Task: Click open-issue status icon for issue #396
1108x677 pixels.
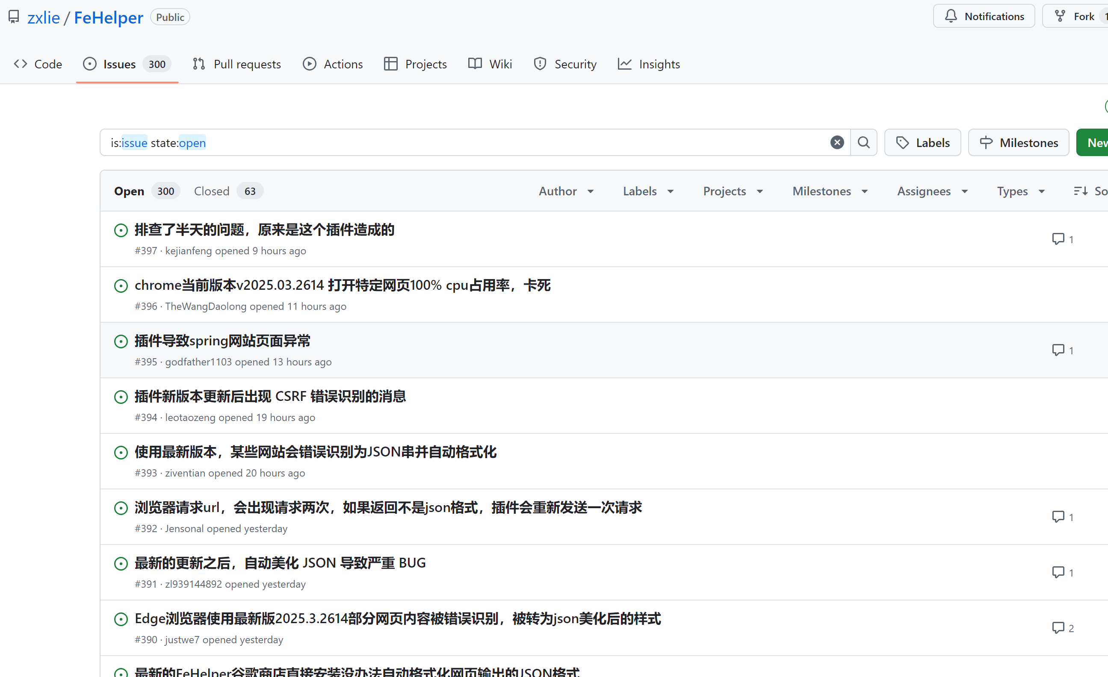Action: [x=121, y=286]
